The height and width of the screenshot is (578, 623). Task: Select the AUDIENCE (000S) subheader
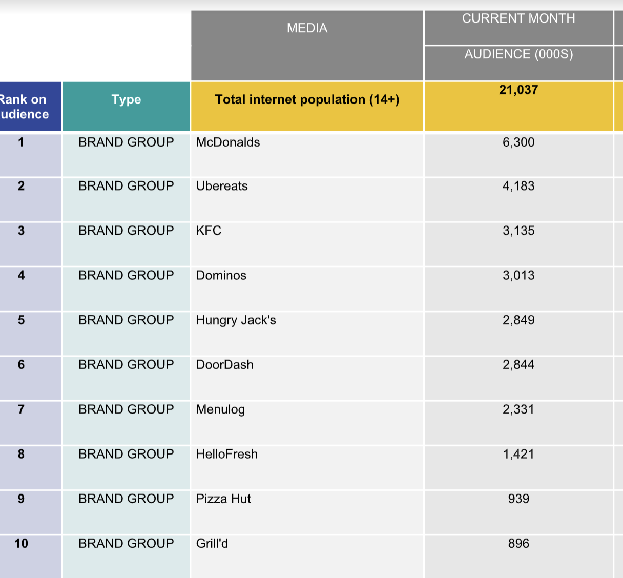pyautogui.click(x=518, y=63)
